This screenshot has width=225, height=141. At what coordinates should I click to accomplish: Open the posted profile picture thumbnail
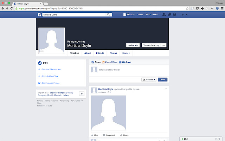click(x=108, y=113)
